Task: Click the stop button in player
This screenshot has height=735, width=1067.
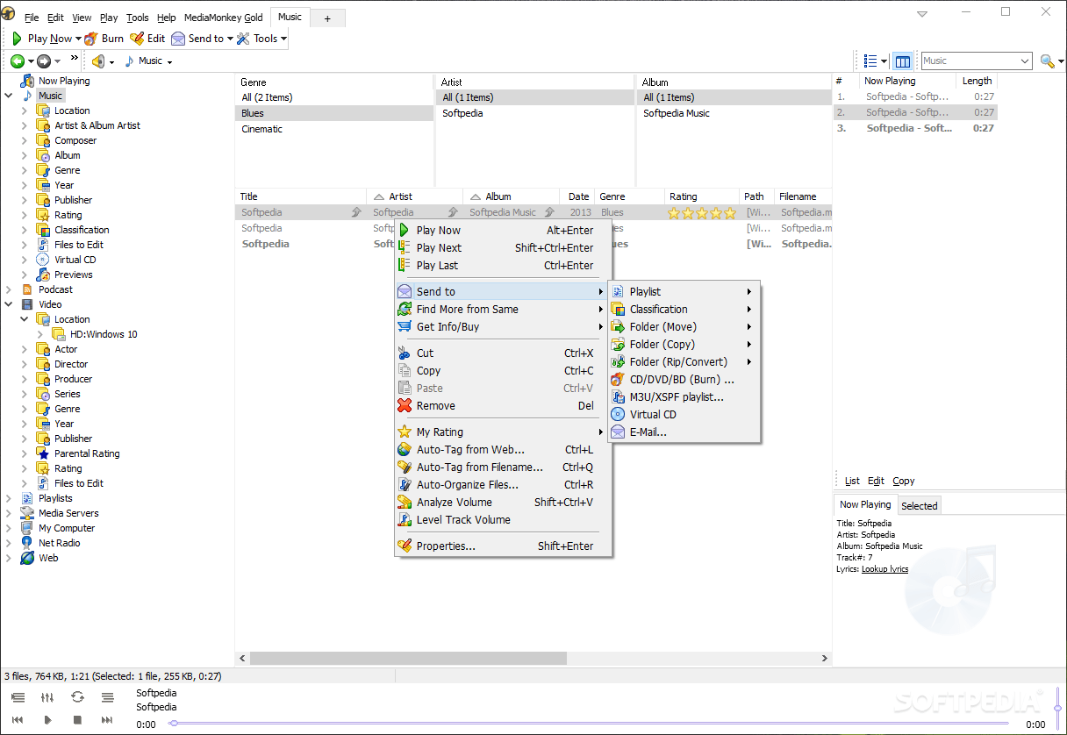Action: click(77, 720)
